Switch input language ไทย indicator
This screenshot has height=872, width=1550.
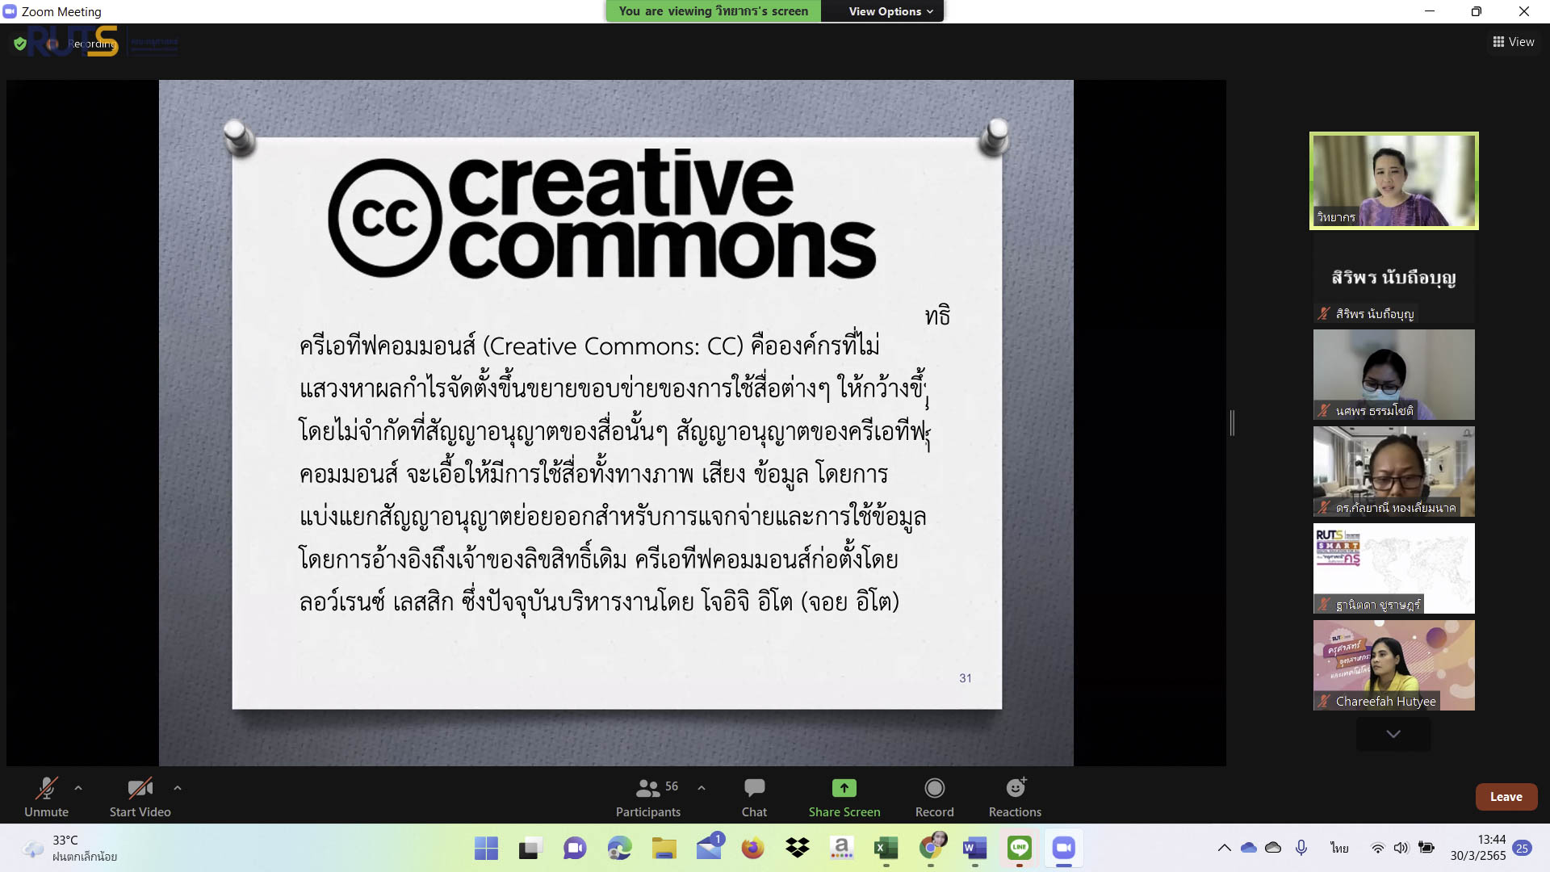(x=1339, y=848)
